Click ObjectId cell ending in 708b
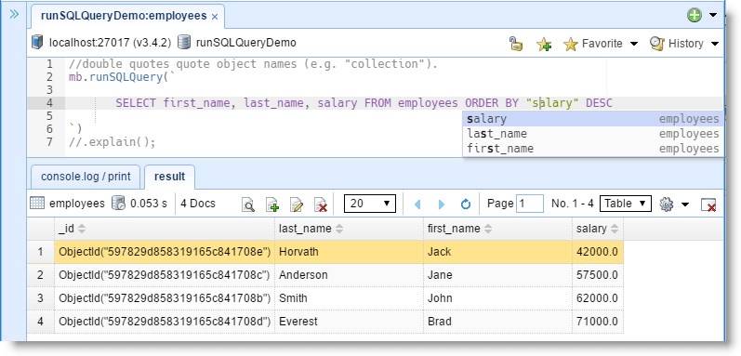The width and height of the screenshot is (741, 356). (x=165, y=298)
